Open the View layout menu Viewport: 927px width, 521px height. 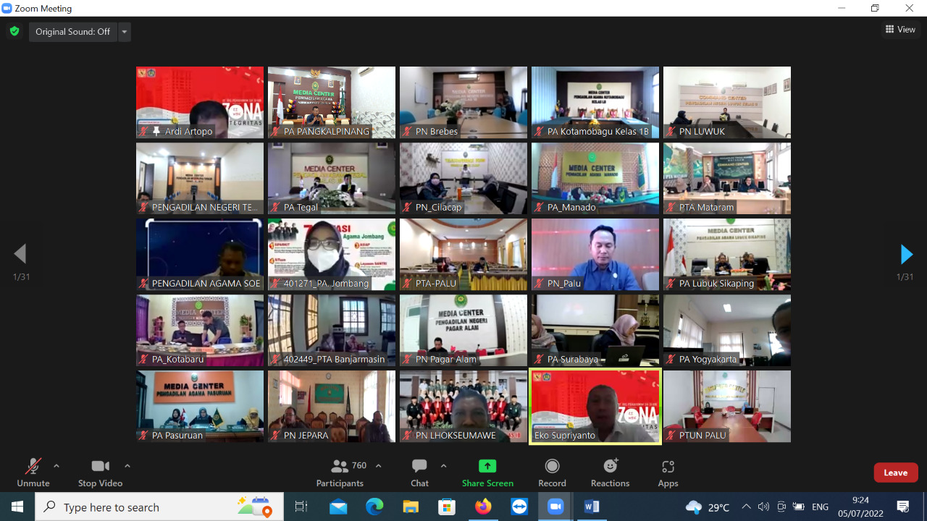click(x=900, y=30)
